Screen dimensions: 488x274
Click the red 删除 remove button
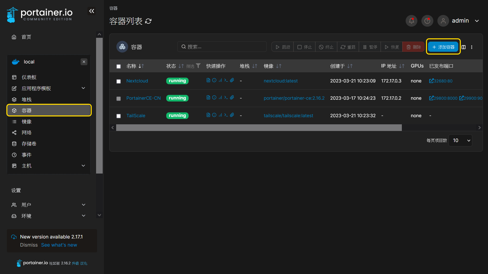413,47
